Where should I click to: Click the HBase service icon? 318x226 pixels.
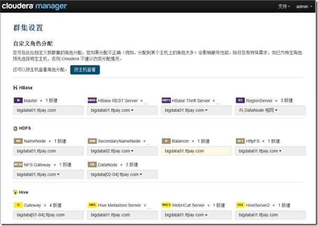pos(15,87)
